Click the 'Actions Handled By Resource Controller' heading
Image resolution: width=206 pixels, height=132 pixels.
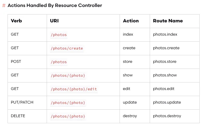click(x=55, y=5)
